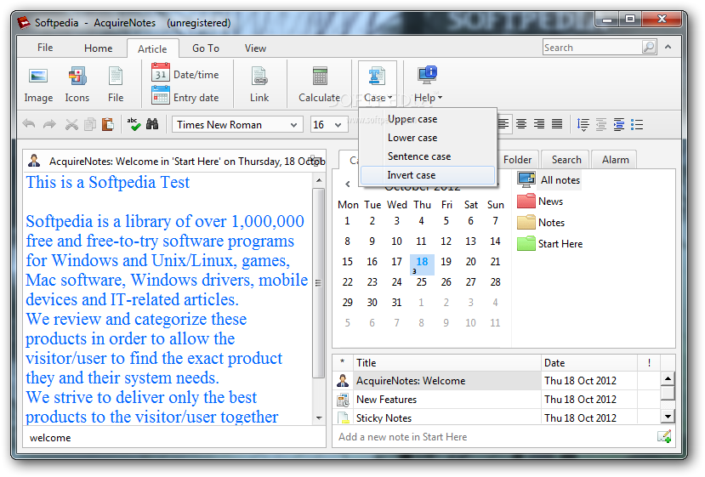705x477 pixels.
Task: Center align the text
Action: click(x=521, y=124)
